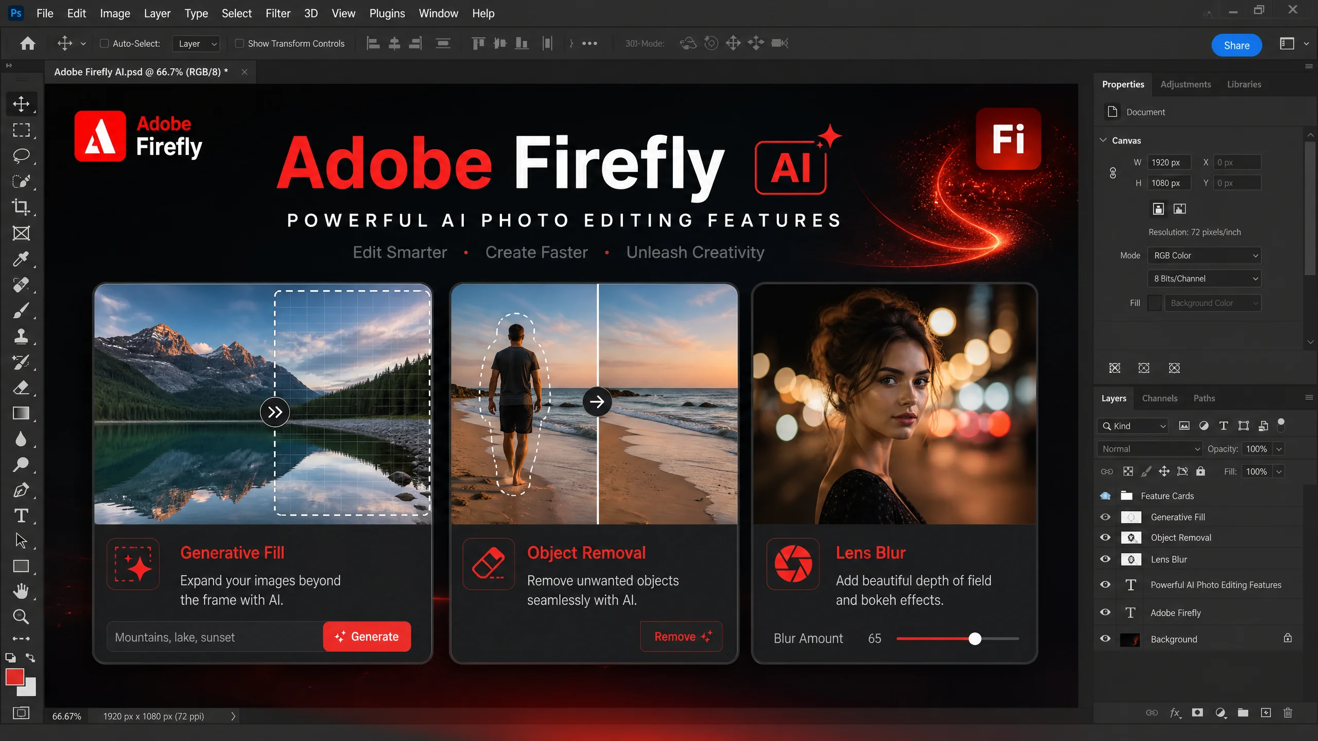Swap foreground and background colors icon
1318x741 pixels.
click(x=31, y=658)
